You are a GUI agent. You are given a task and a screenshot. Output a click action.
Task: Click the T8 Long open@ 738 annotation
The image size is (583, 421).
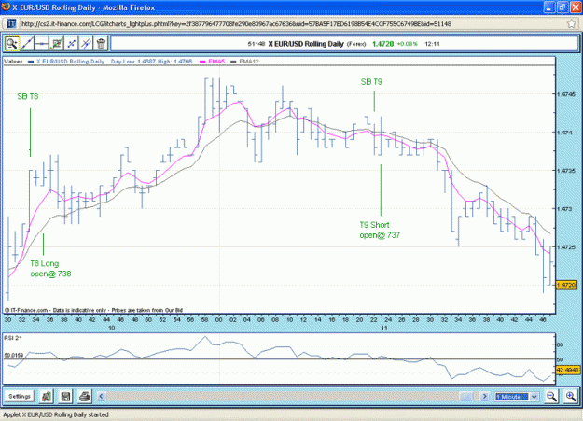click(50, 269)
